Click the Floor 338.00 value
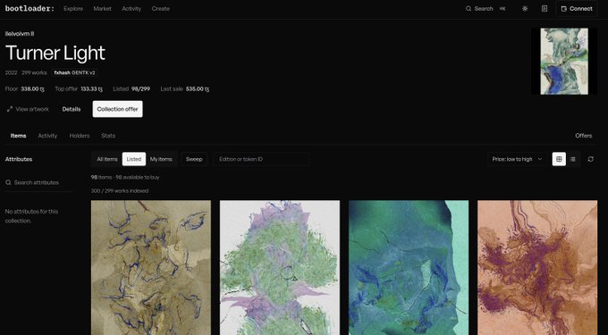The width and height of the screenshot is (608, 335). (32, 89)
